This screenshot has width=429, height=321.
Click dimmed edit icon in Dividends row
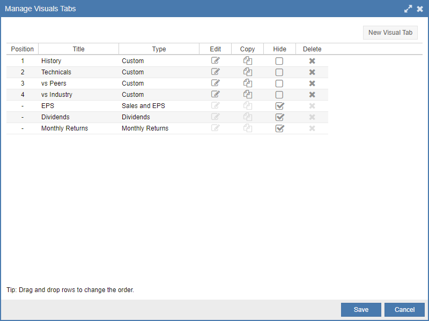point(216,116)
